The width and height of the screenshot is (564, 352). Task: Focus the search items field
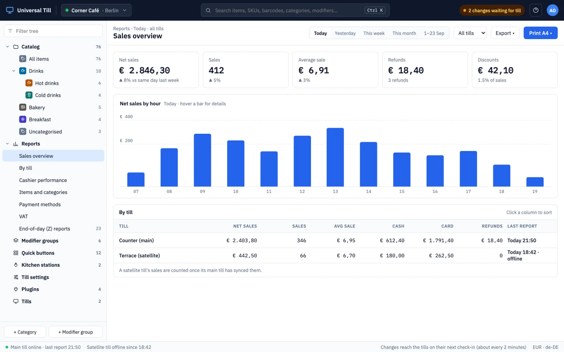coord(295,10)
